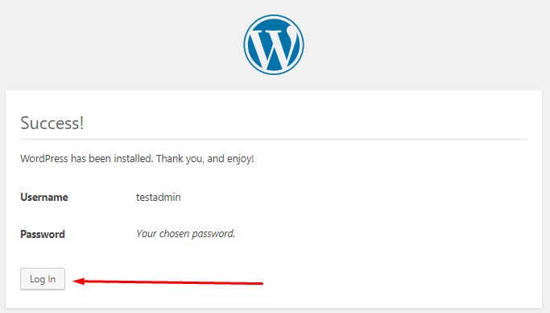550x313 pixels.
Task: Click the divider line under Success!
Action: 274,139
